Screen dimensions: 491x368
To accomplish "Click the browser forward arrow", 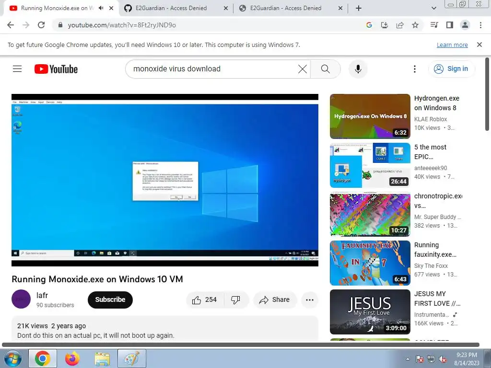I will [x=26, y=25].
